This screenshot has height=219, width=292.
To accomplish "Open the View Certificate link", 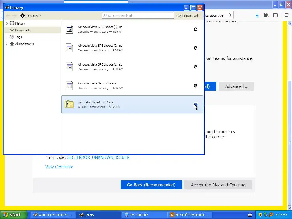I will point(59,167).
